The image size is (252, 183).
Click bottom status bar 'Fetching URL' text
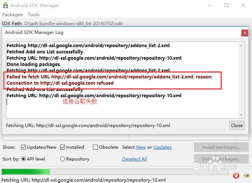pos(84,180)
